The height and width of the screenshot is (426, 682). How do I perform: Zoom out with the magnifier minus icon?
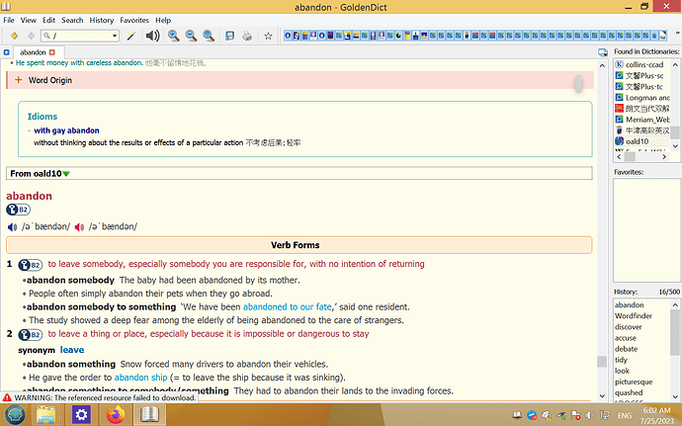pos(191,36)
